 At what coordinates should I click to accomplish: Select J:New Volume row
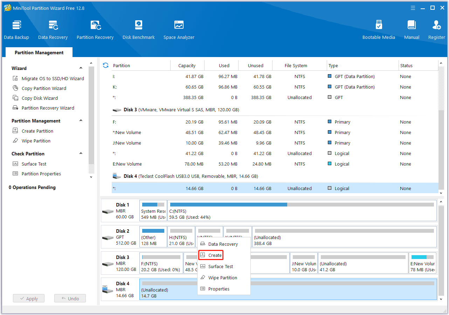coord(275,143)
